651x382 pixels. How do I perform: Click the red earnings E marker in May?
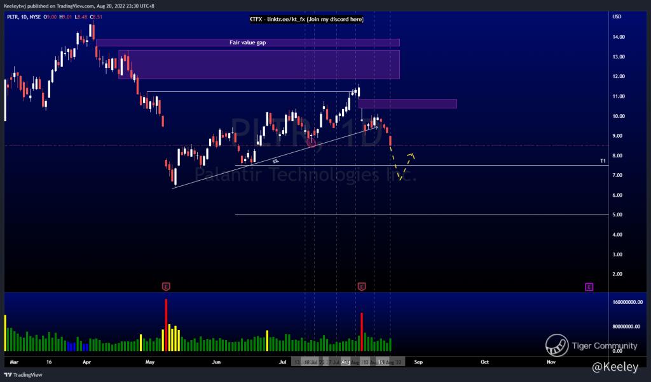tap(166, 286)
